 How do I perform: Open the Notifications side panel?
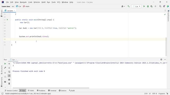168,16
